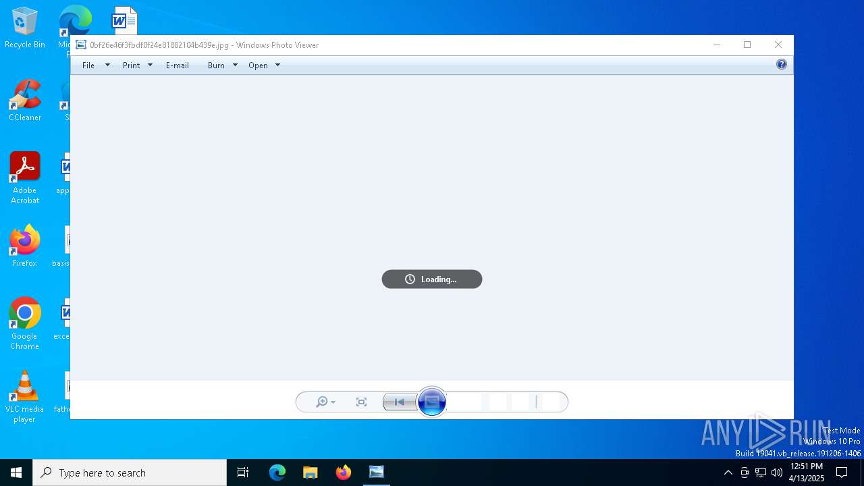Open the zoom magnifier control
This screenshot has height=486, width=864.
(x=325, y=402)
